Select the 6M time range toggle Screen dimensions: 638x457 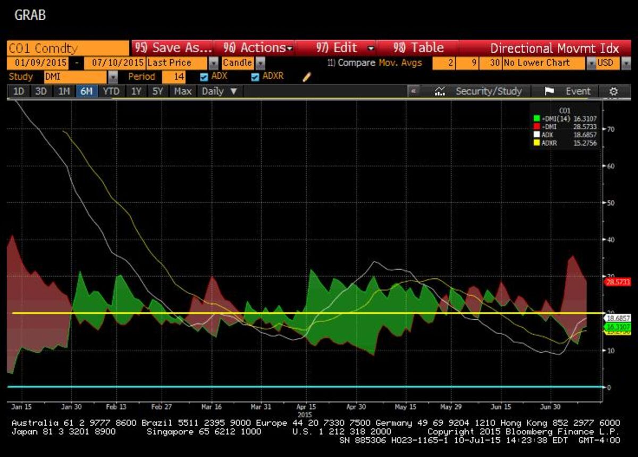coord(86,92)
